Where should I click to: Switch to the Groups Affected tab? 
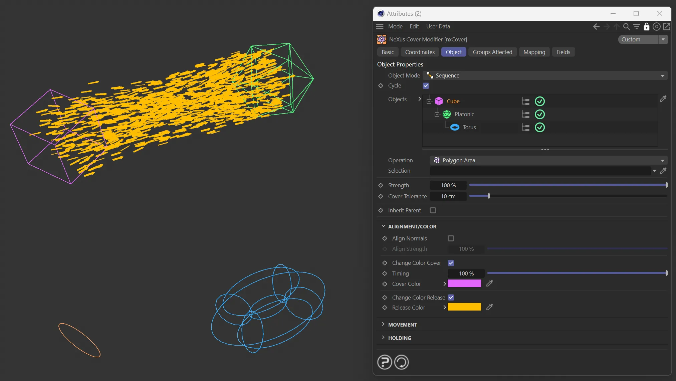492,52
